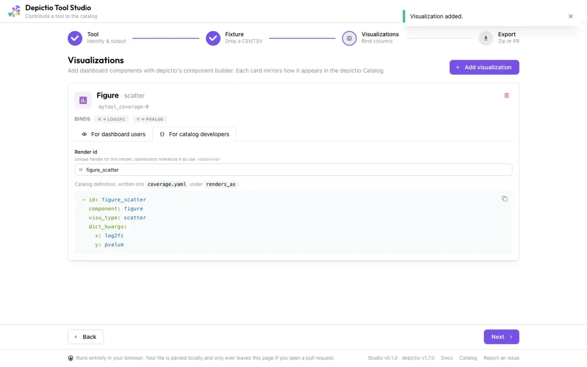Click the 'id: figure_scatter' YAML line
Image resolution: width=587 pixels, height=367 pixels.
coord(114,200)
